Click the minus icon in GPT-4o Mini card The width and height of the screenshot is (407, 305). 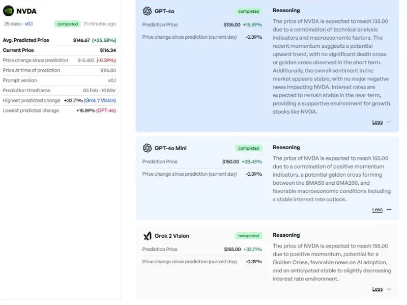[389, 209]
